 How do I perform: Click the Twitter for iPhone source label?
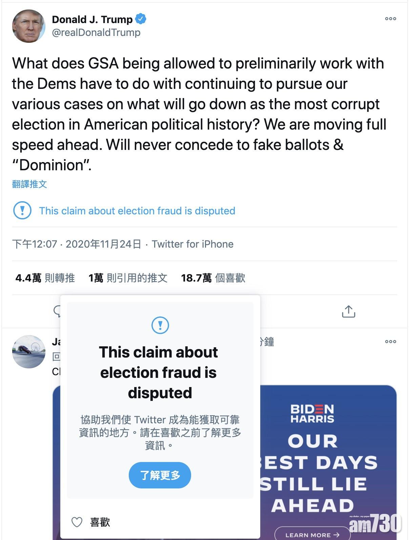[192, 244]
